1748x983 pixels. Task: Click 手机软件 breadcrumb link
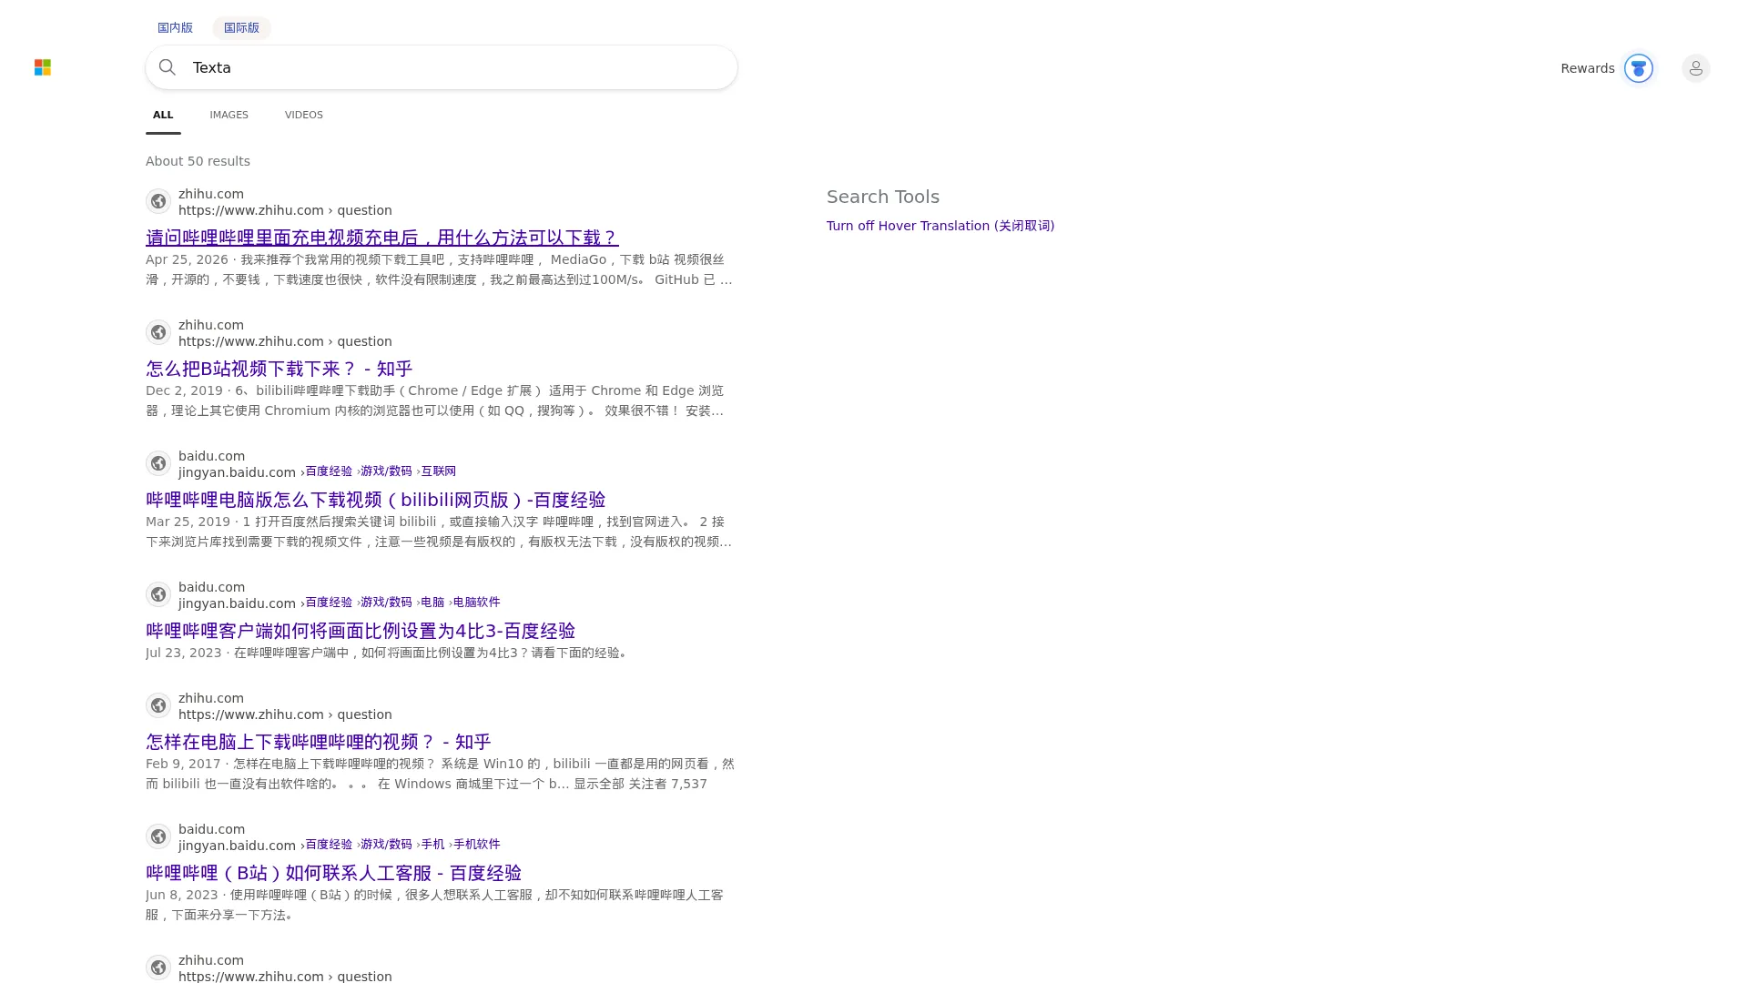pos(476,845)
